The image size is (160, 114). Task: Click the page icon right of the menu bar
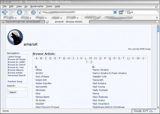coord(156,6)
